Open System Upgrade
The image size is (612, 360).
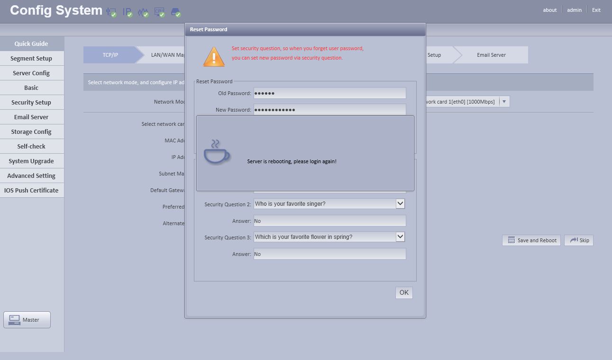[32, 161]
